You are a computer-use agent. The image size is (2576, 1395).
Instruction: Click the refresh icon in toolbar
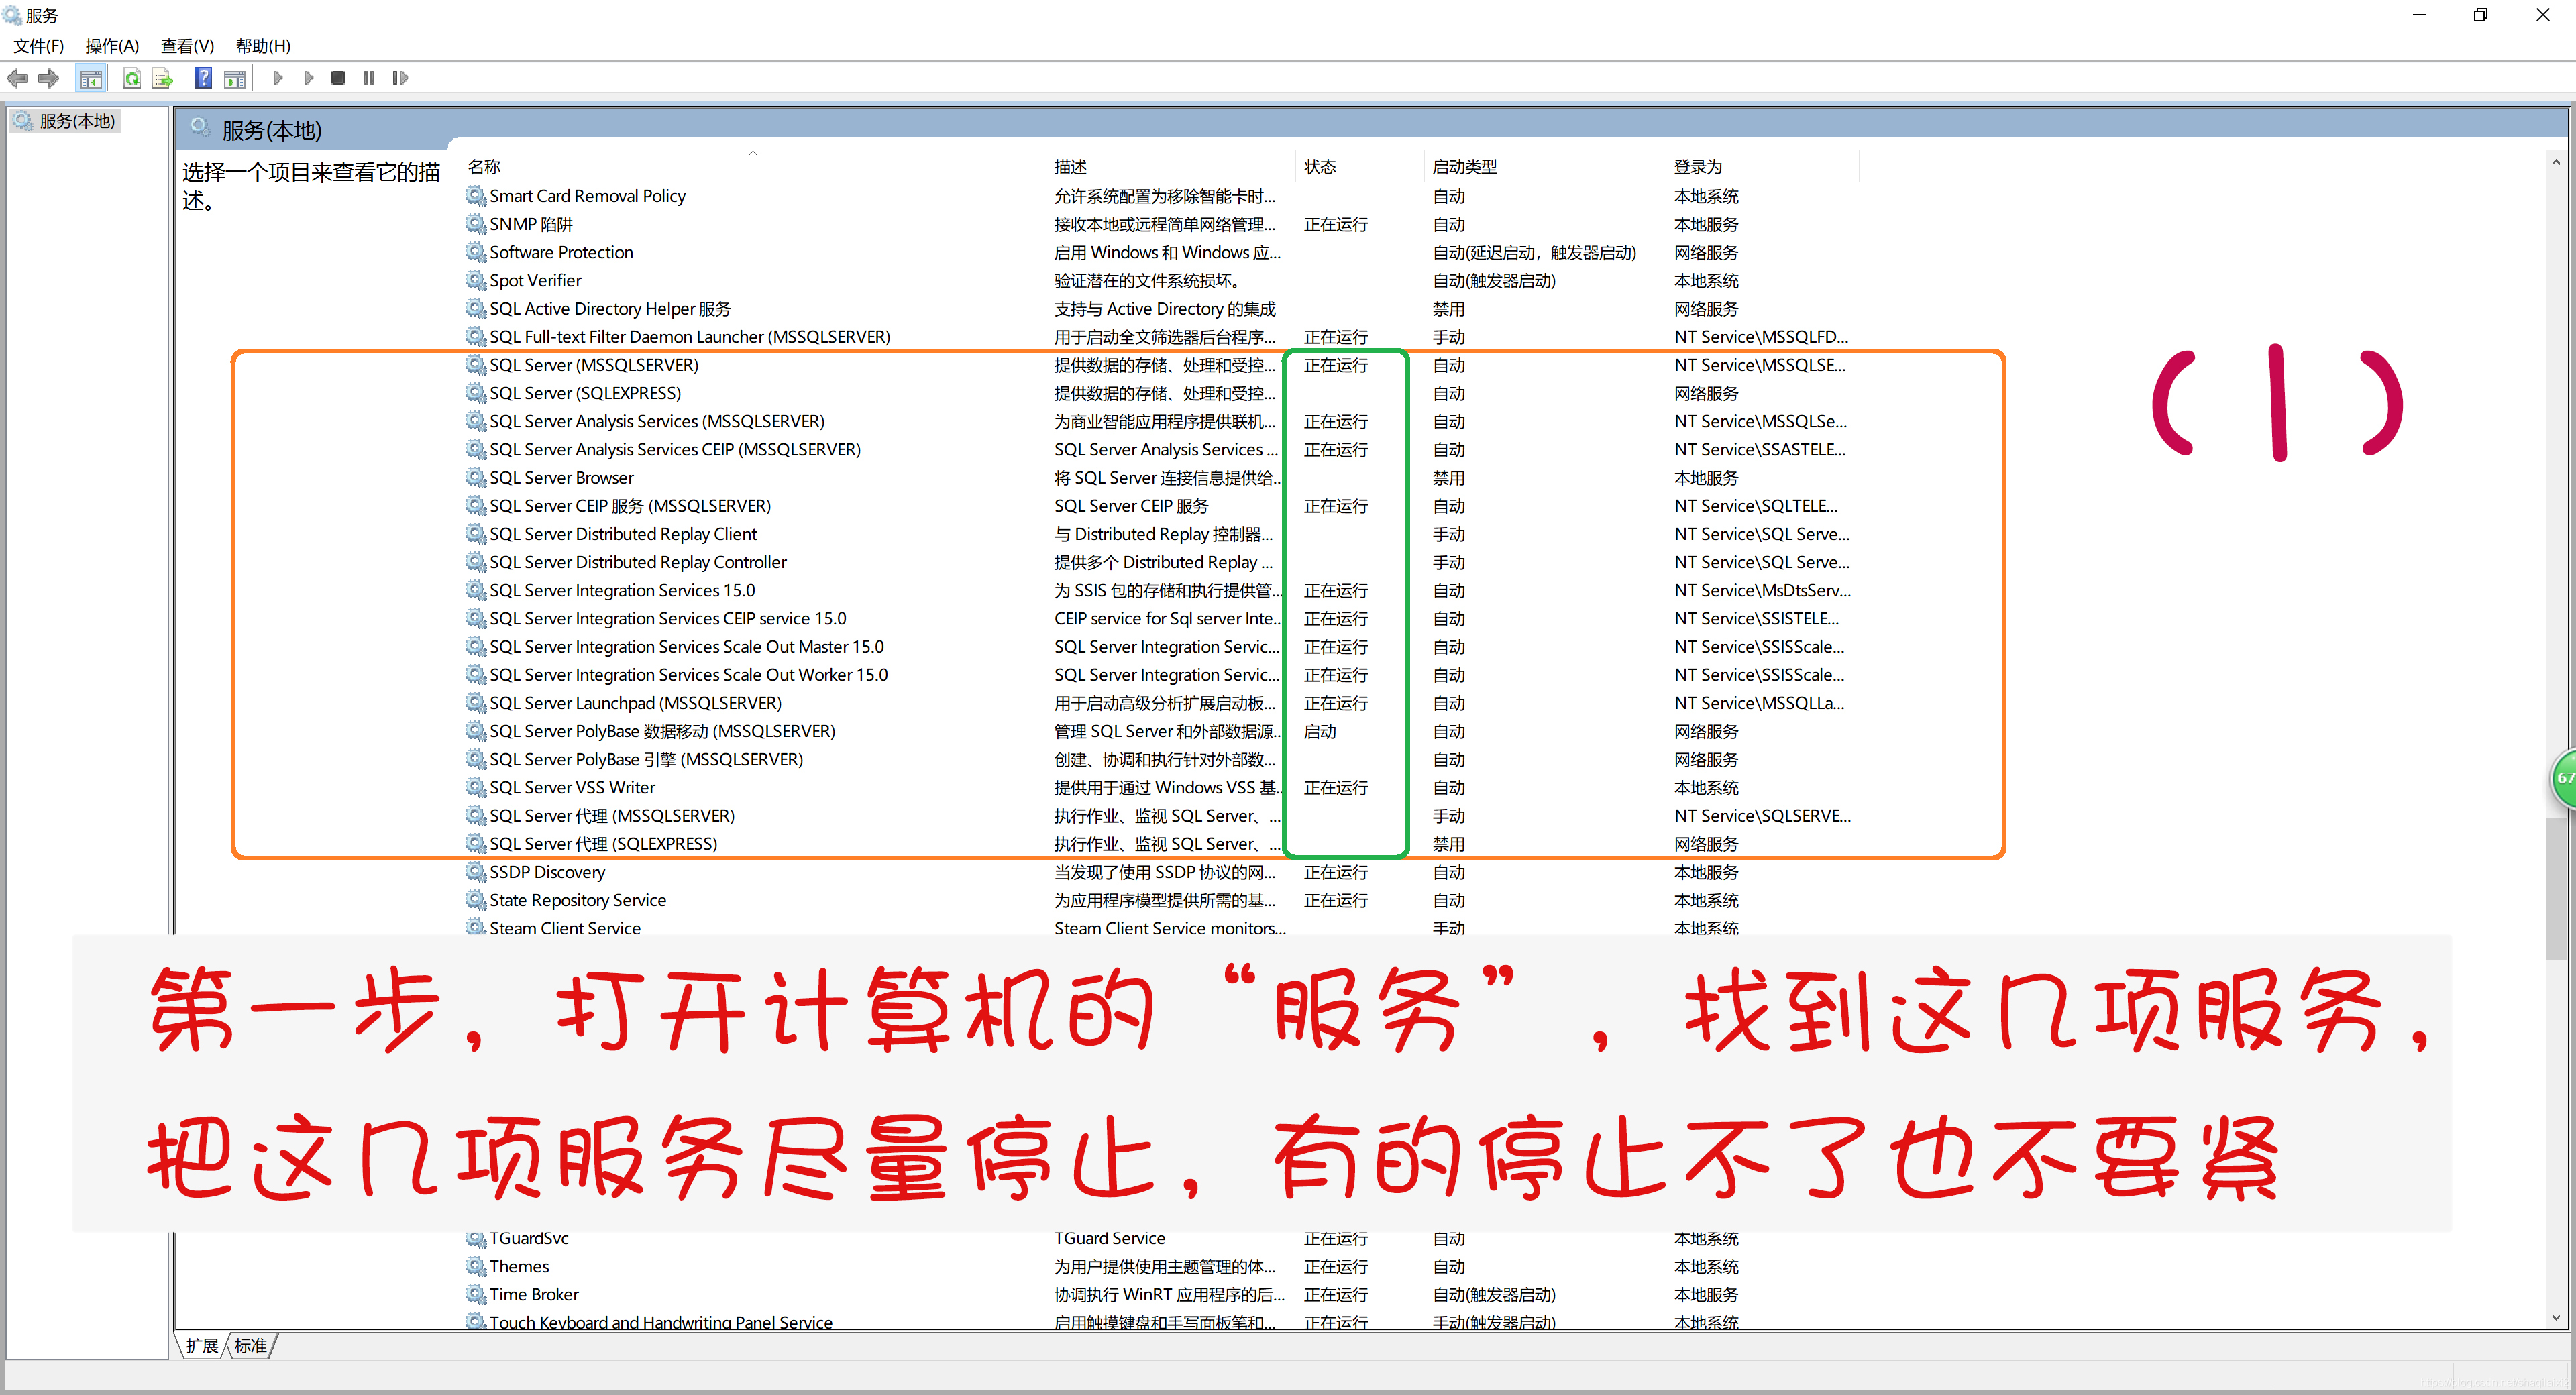[x=132, y=78]
